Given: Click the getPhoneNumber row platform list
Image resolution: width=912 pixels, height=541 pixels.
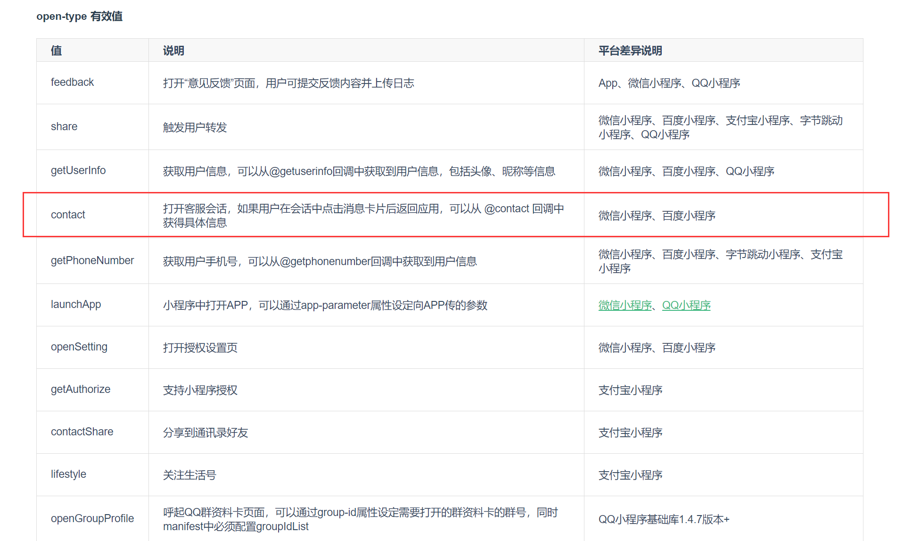Looking at the screenshot, I should (721, 261).
